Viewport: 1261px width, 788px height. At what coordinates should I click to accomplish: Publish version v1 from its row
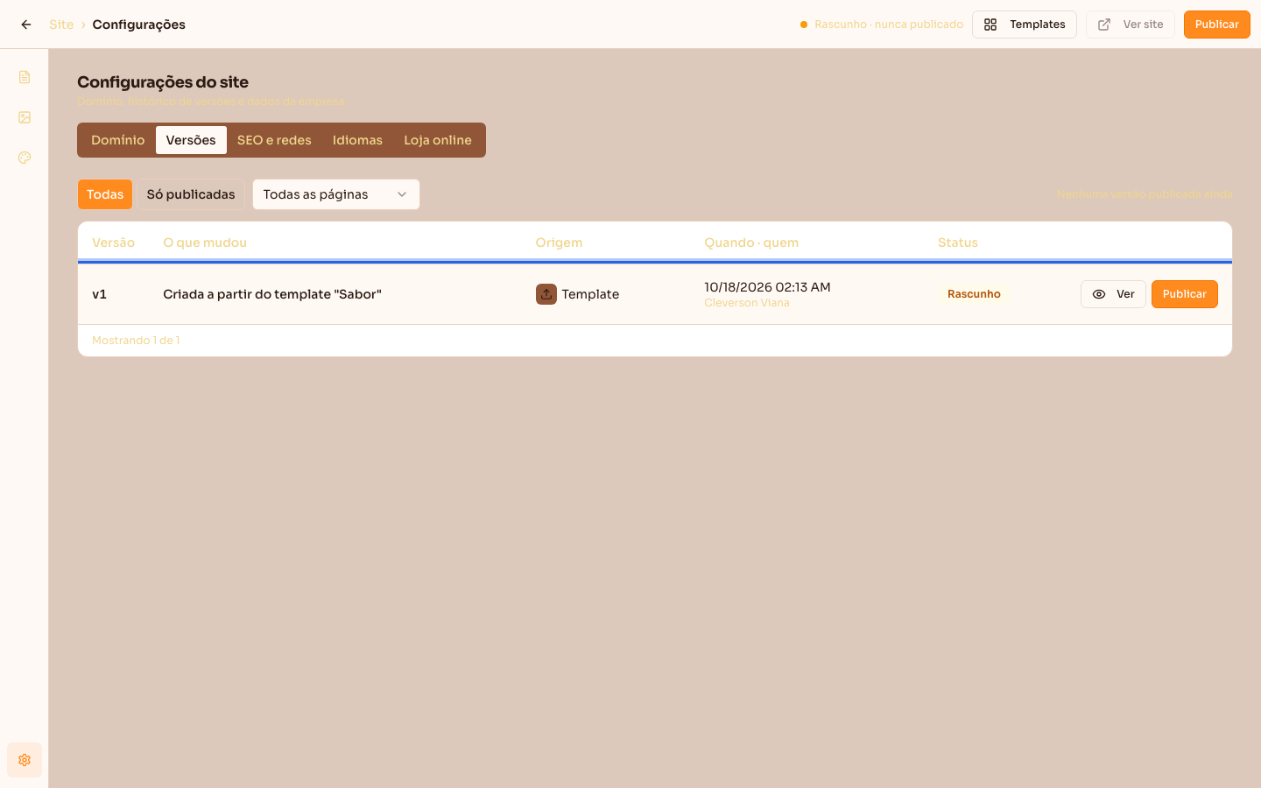coord(1185,294)
